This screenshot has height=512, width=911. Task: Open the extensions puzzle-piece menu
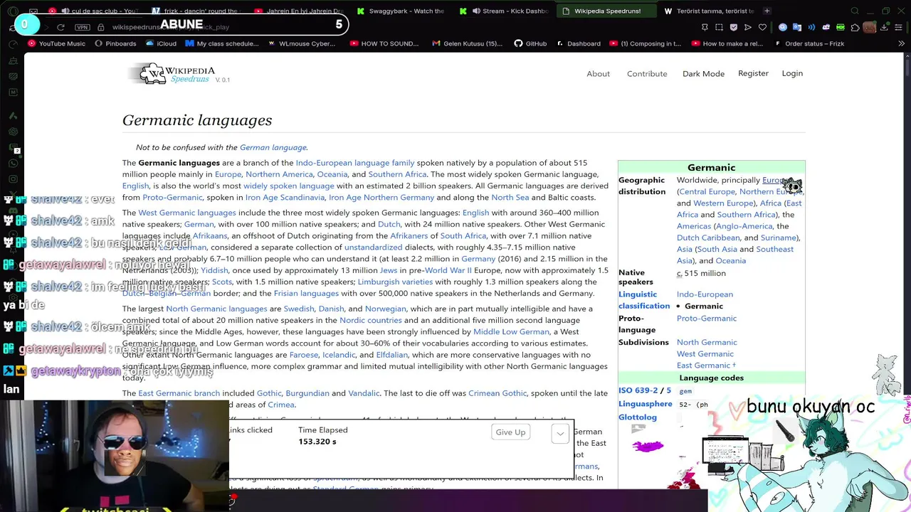(x=855, y=27)
